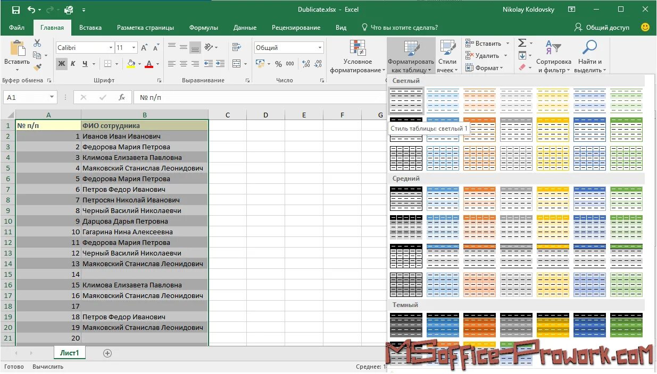657x374 pixels.
Task: Open the Файл menu tab
Action: click(16, 28)
